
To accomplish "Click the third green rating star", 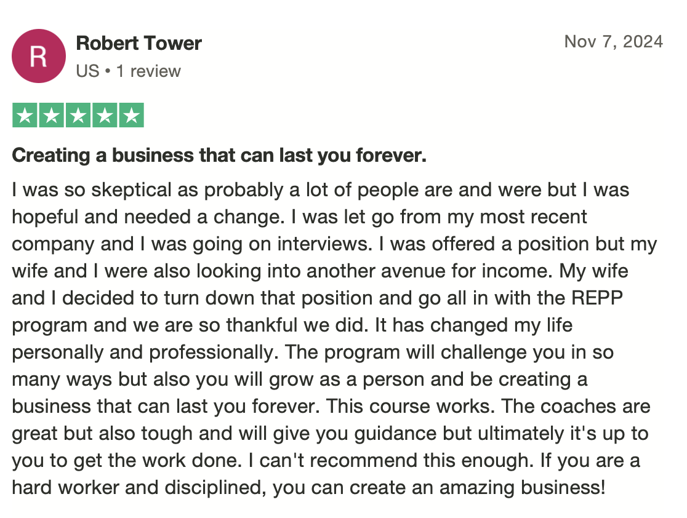I will (x=78, y=115).
